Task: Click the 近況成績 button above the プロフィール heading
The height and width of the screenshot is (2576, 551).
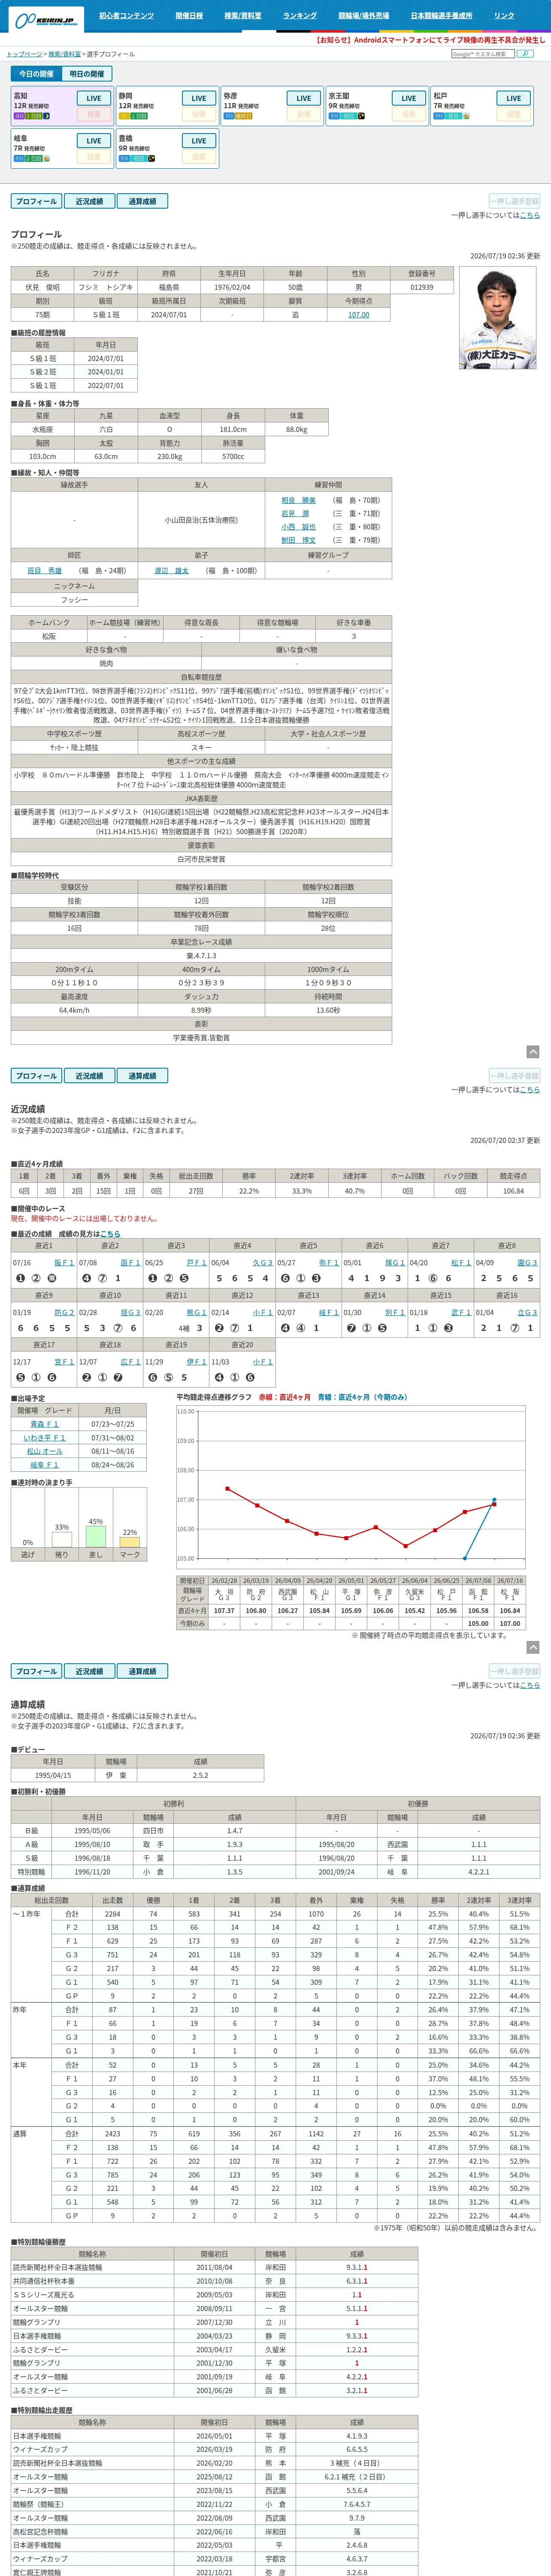Action: 89,201
